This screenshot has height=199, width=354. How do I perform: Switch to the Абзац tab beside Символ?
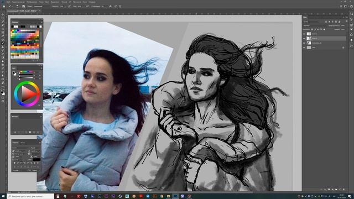coord(23,143)
